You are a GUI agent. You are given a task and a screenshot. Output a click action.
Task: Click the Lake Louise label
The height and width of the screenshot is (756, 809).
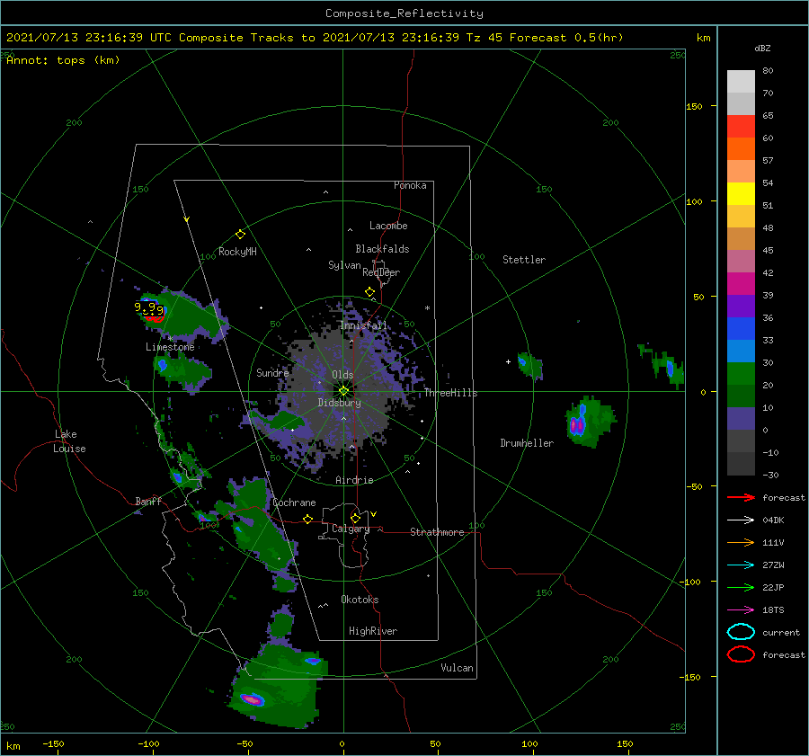pyautogui.click(x=69, y=441)
